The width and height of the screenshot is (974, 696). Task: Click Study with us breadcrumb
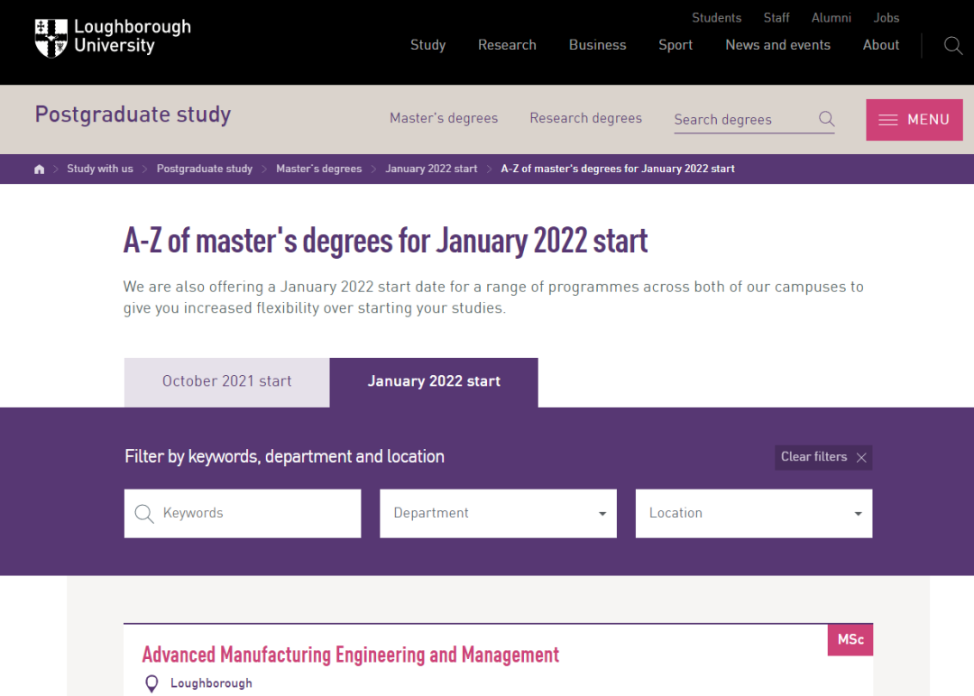tap(100, 169)
